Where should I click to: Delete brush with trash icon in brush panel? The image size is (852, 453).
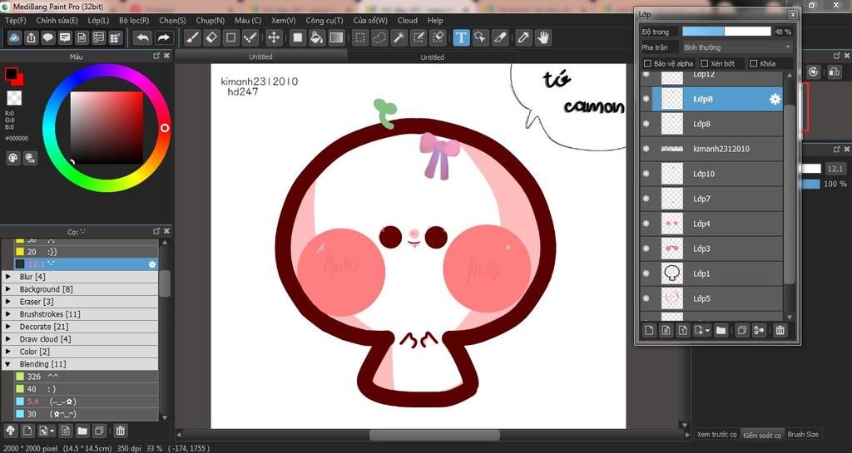(120, 431)
